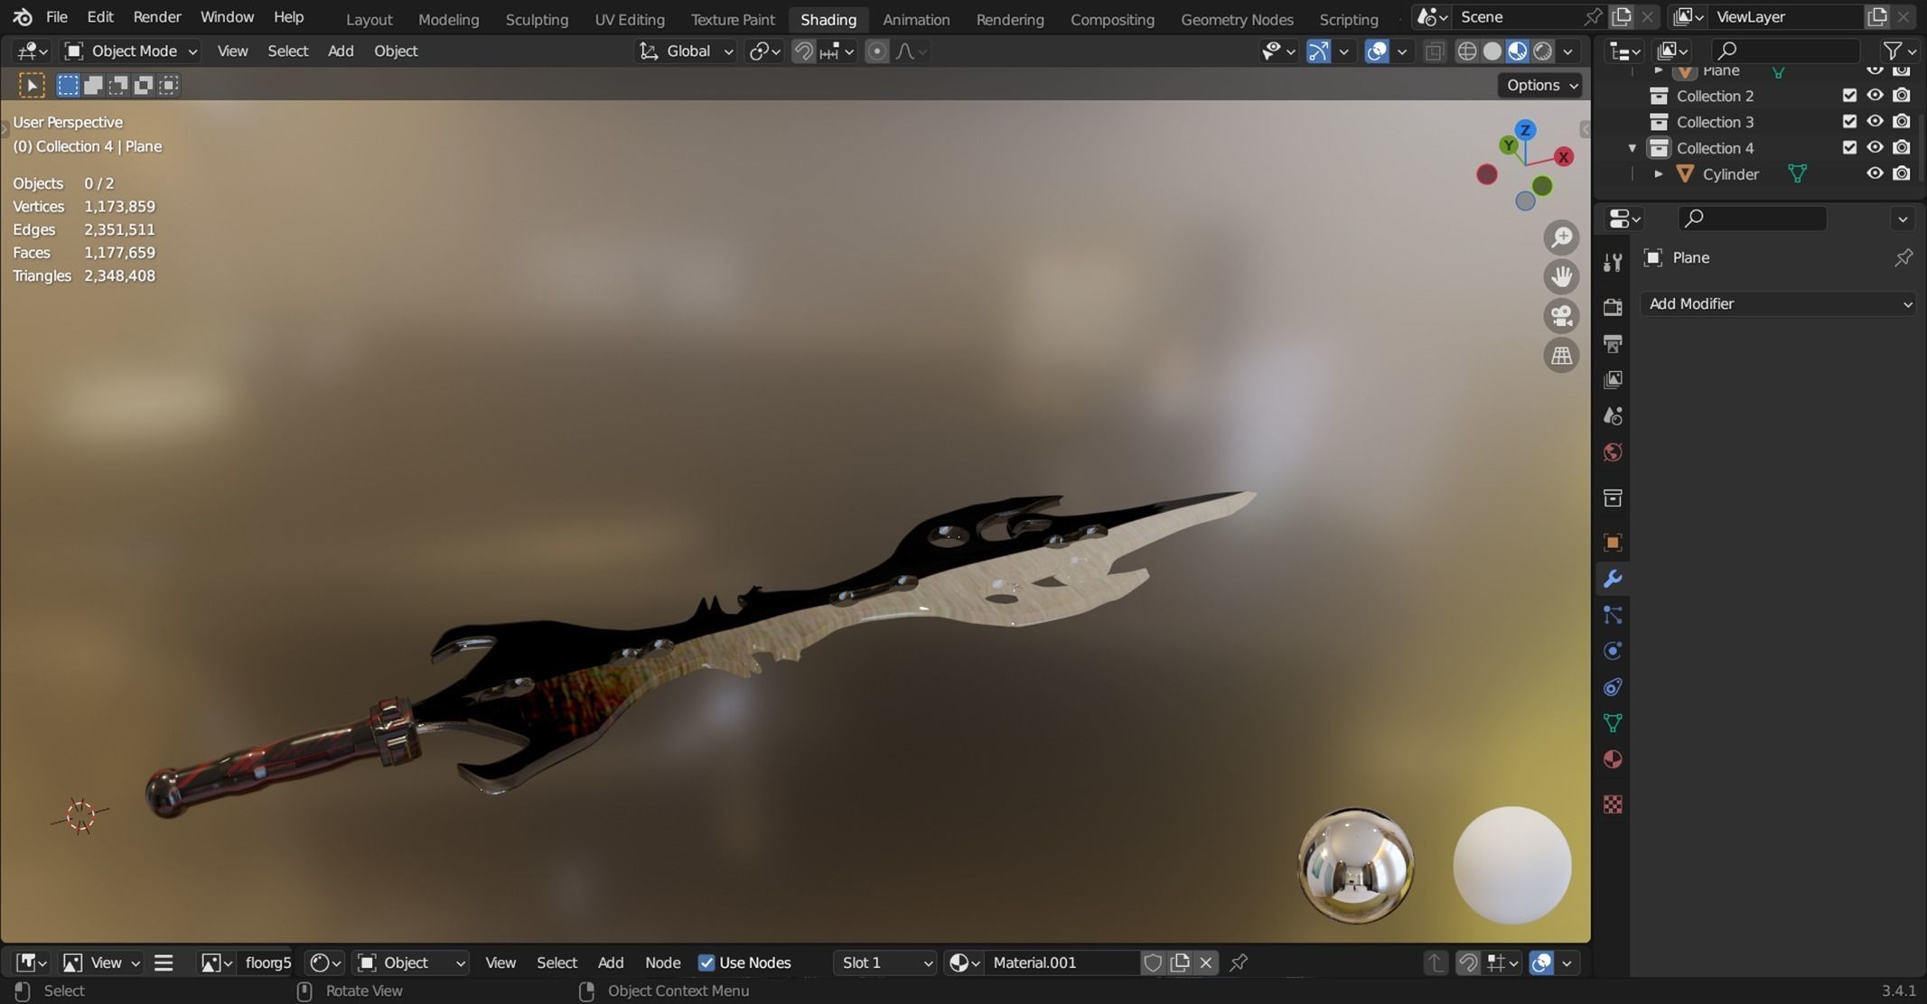Click the Material.001 name field
Viewport: 1927px width, 1004px height.
click(1062, 963)
